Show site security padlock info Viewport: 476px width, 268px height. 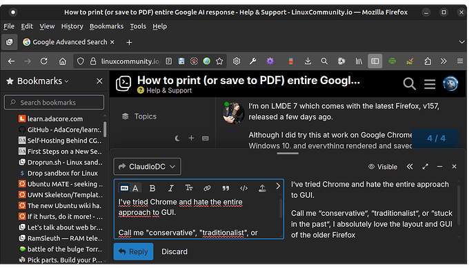pos(93,61)
